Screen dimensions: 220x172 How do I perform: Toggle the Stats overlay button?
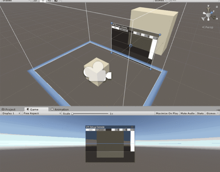coord(200,113)
